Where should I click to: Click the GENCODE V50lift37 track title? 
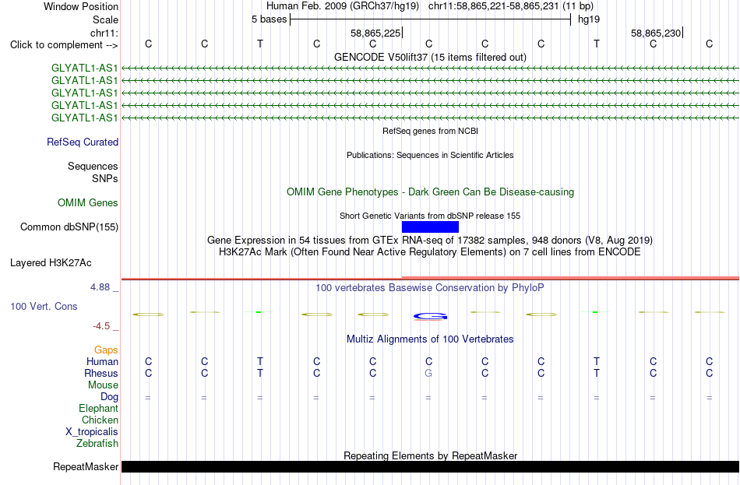click(430, 57)
